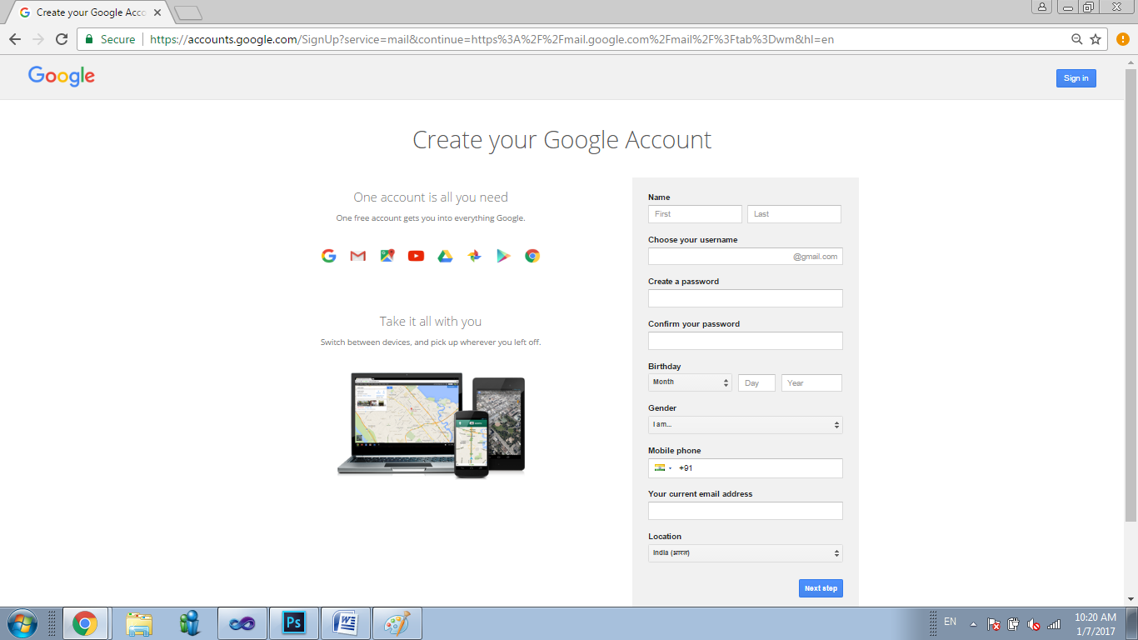Open the Location country dropdown
This screenshot has width=1138, height=640.
click(x=745, y=552)
